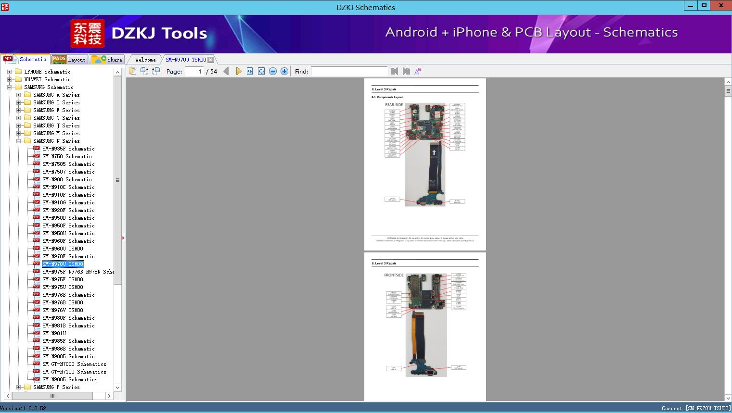Collapse the side panel using red splitter arrow
This screenshot has height=413, width=732.
pos(123,238)
